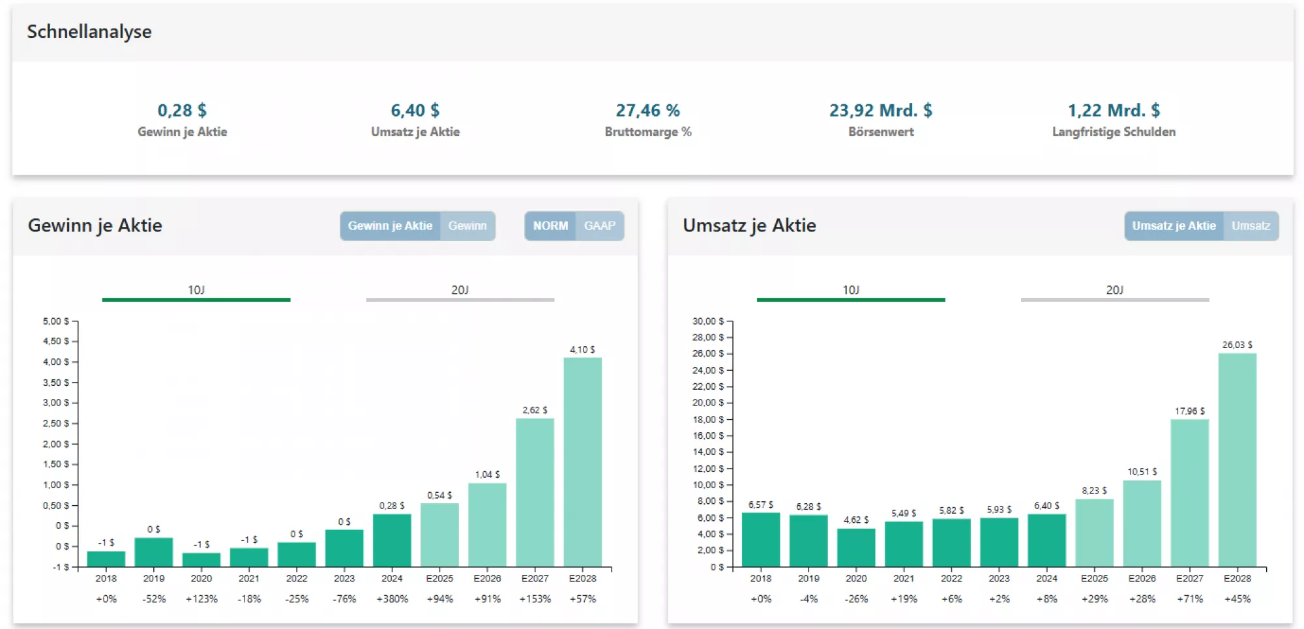Select NORM mode on the earnings chart
Viewport: 1304px width, 629px height.
pos(551,226)
